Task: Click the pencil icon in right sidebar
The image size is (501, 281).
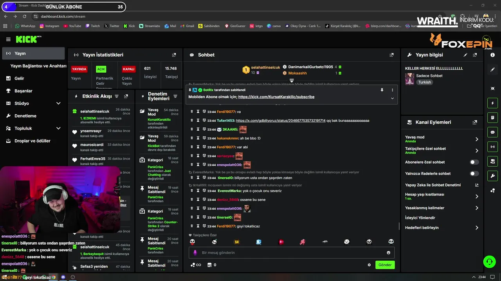Action: [492, 69]
